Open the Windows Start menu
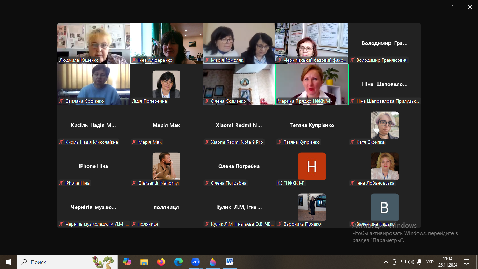 [x=8, y=262]
